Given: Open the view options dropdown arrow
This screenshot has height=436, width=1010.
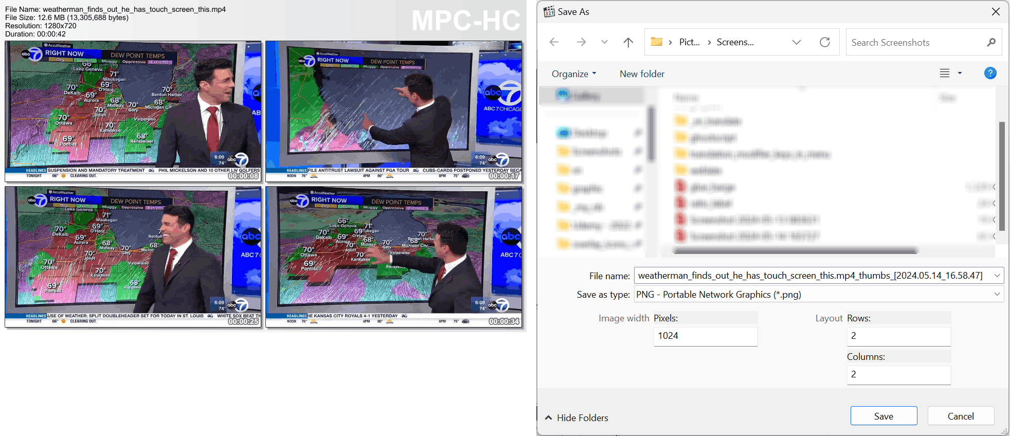Looking at the screenshot, I should [x=960, y=74].
